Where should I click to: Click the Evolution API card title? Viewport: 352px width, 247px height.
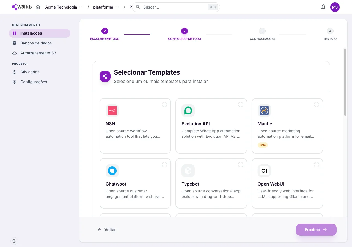coord(196,124)
